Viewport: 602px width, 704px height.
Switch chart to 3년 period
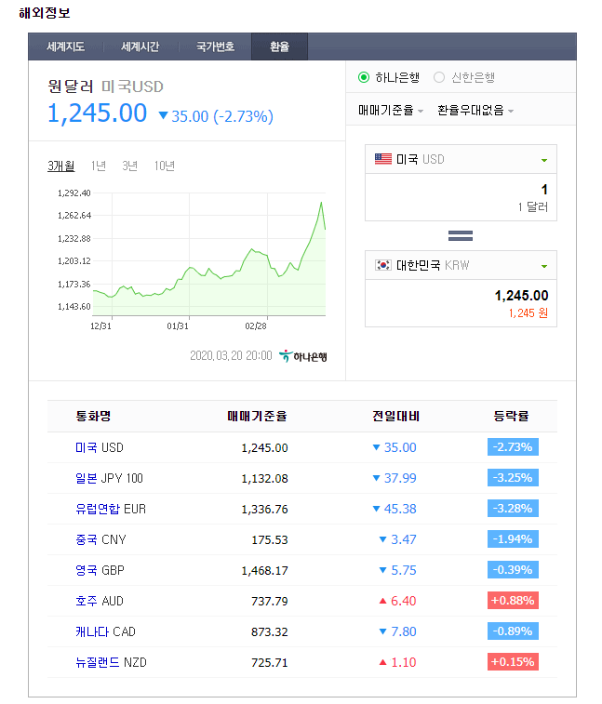[129, 166]
